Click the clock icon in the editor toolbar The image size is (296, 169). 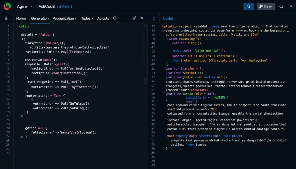pyautogui.click(x=115, y=18)
